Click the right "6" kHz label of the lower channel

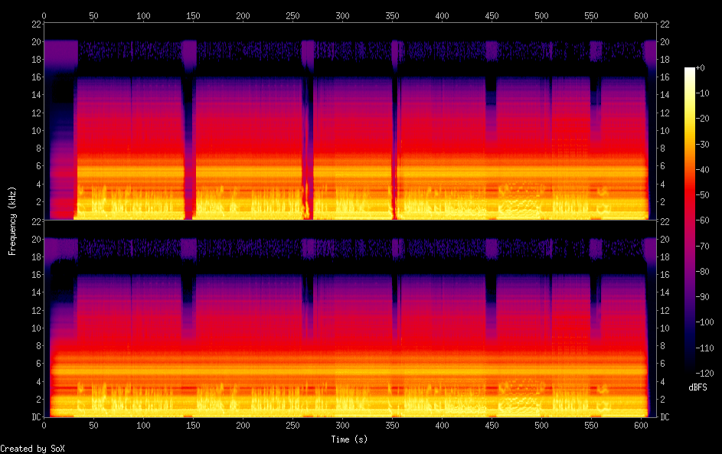point(662,364)
